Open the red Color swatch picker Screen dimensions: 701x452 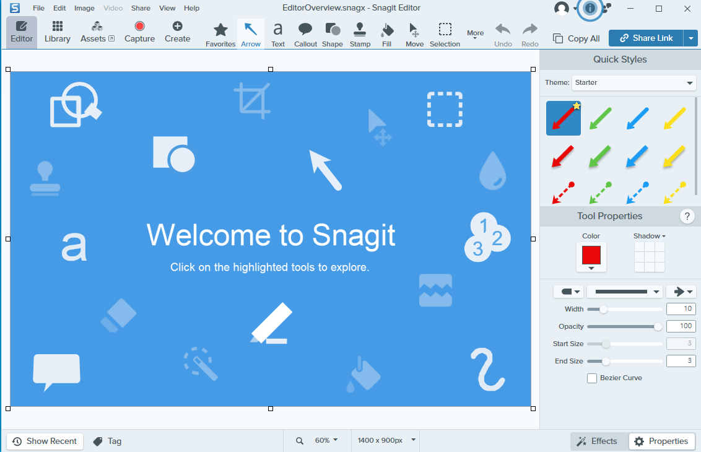coord(591,257)
